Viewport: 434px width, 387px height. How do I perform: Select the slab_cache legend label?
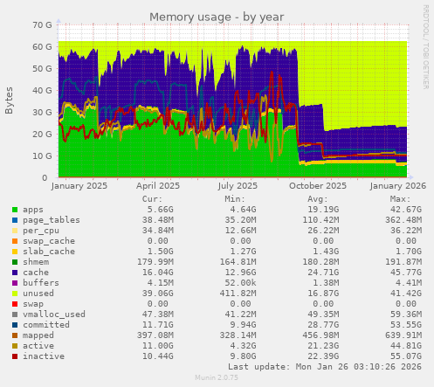click(x=49, y=252)
